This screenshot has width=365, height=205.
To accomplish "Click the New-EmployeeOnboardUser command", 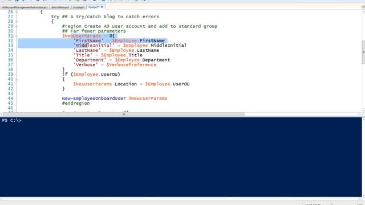I will [94, 99].
